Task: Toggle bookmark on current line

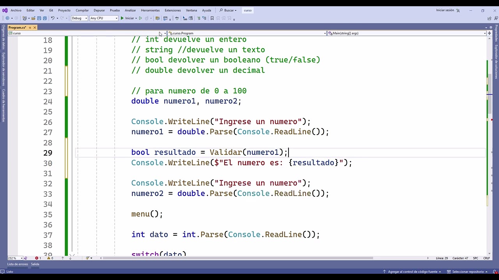Action: 212,18
